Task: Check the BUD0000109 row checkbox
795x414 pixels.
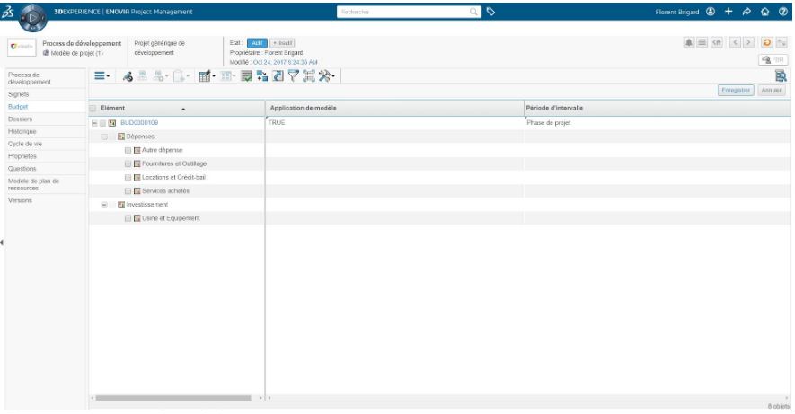Action: click(x=103, y=123)
